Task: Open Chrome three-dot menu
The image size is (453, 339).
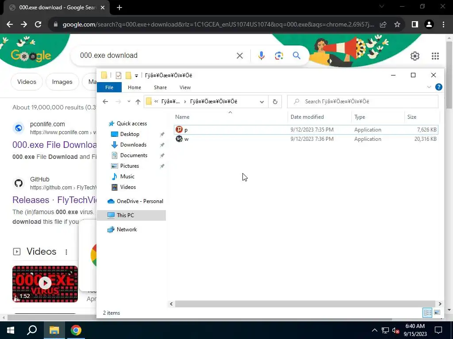Action: pos(443,25)
